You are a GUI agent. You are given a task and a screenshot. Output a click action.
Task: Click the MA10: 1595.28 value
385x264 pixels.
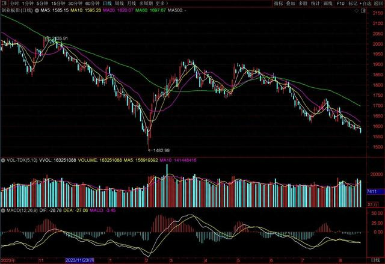click(x=85, y=11)
